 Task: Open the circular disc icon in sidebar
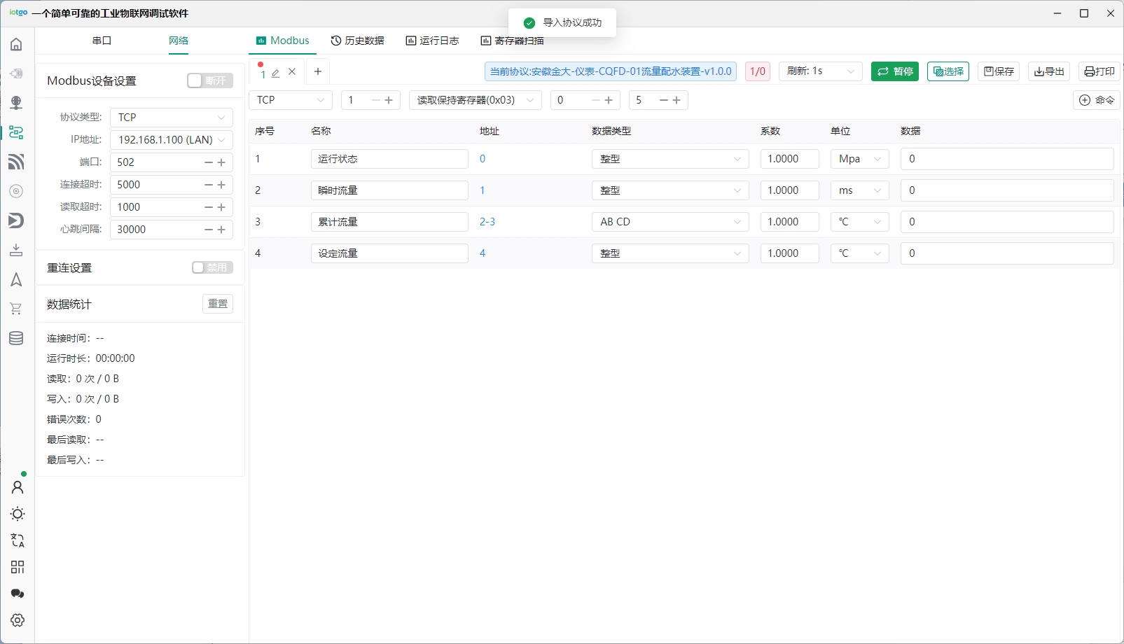(x=16, y=191)
